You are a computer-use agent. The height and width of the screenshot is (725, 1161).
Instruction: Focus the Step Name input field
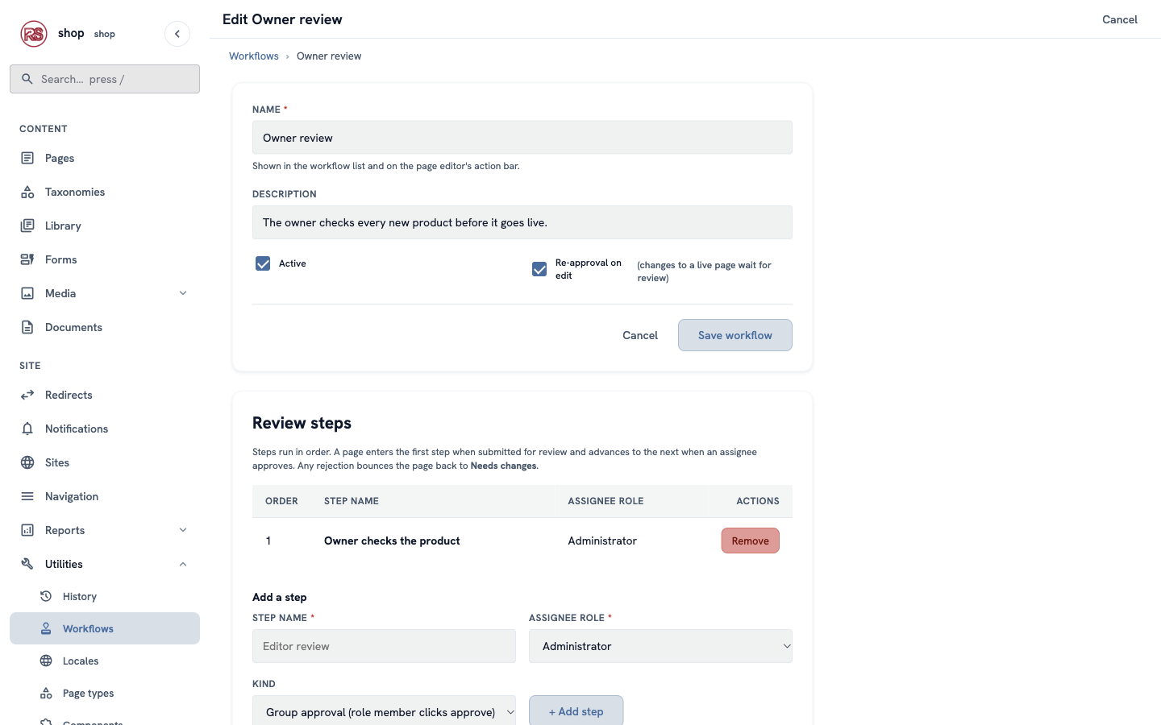[384, 646]
